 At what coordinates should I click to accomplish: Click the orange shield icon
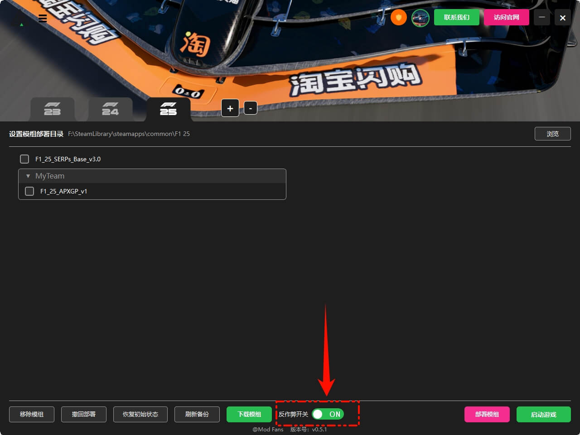(399, 18)
